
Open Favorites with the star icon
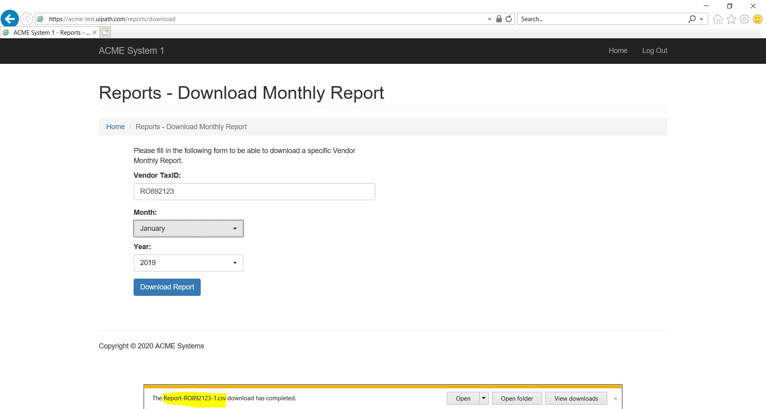point(731,19)
